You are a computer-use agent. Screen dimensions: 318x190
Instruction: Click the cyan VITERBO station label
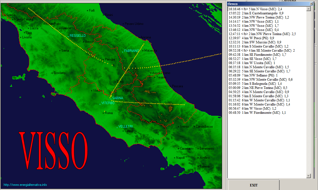click(108, 103)
